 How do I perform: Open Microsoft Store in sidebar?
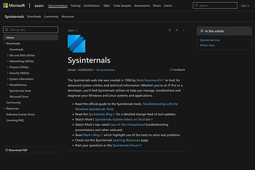click(19, 96)
